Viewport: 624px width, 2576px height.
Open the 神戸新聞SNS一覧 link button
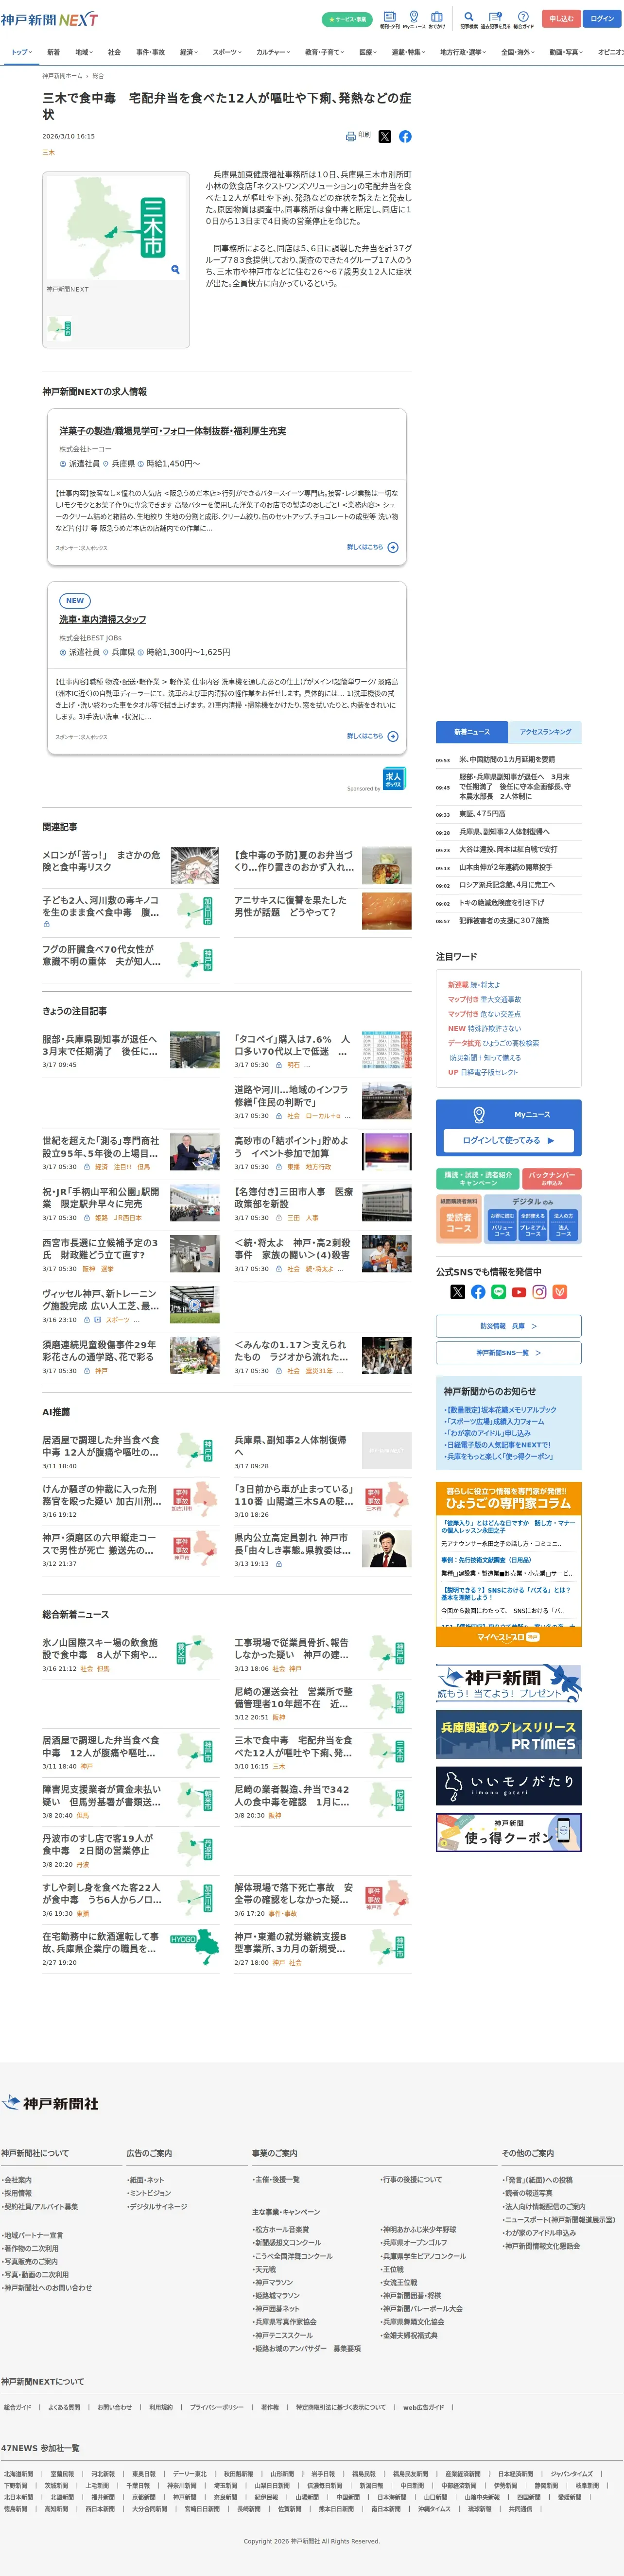(508, 1353)
